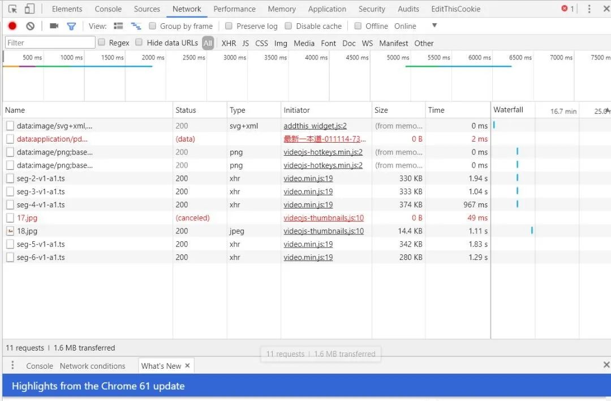
Task: Check Hide data URLs option
Action: click(139, 42)
